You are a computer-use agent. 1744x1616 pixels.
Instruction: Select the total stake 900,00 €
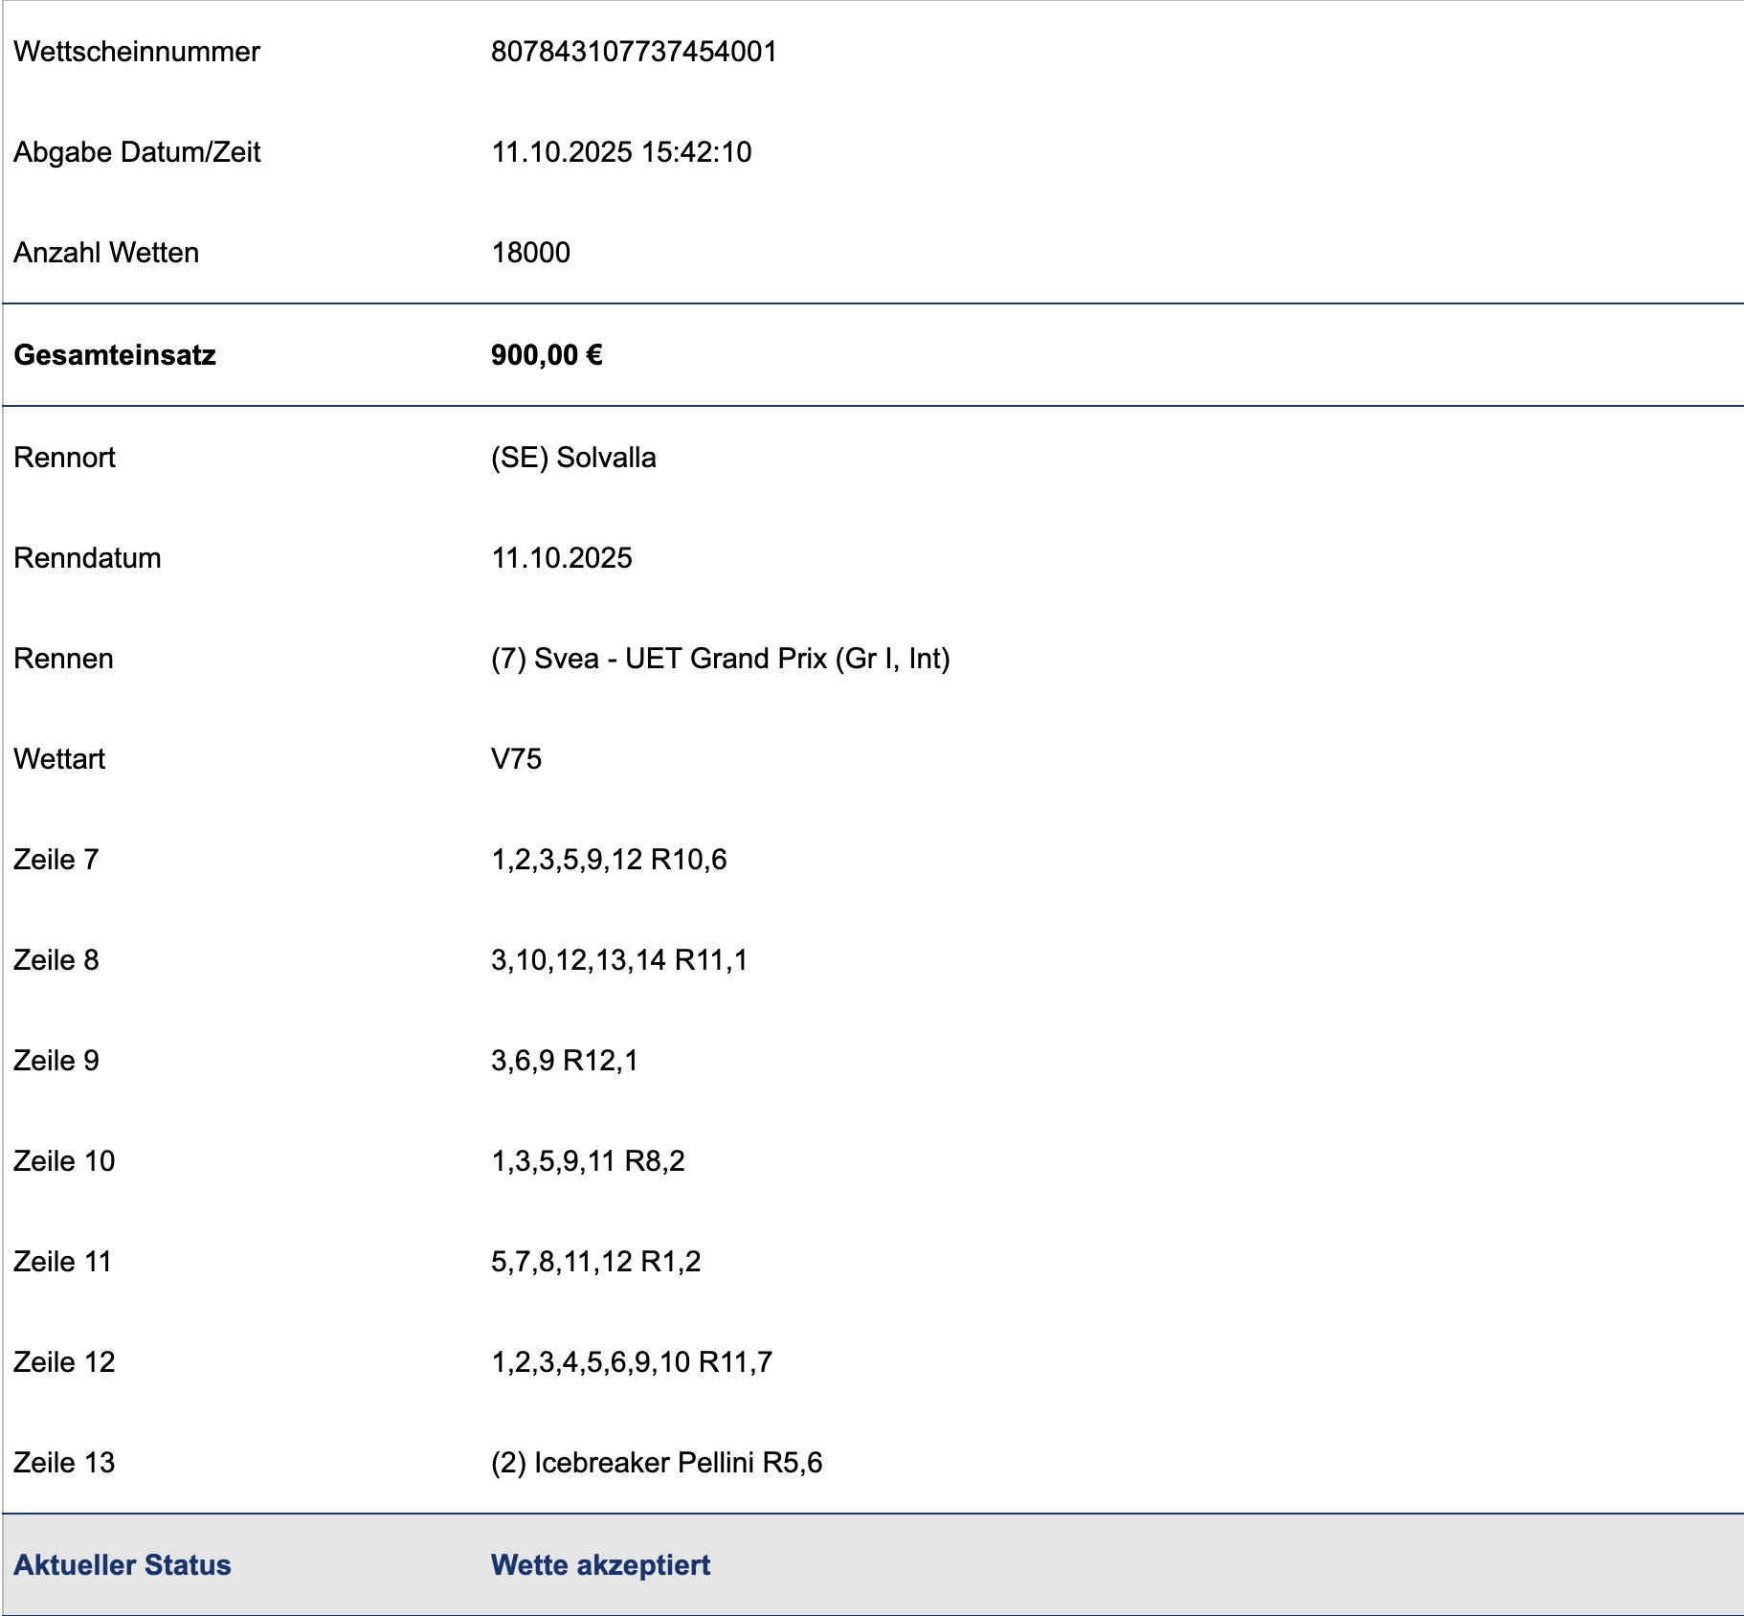547,355
